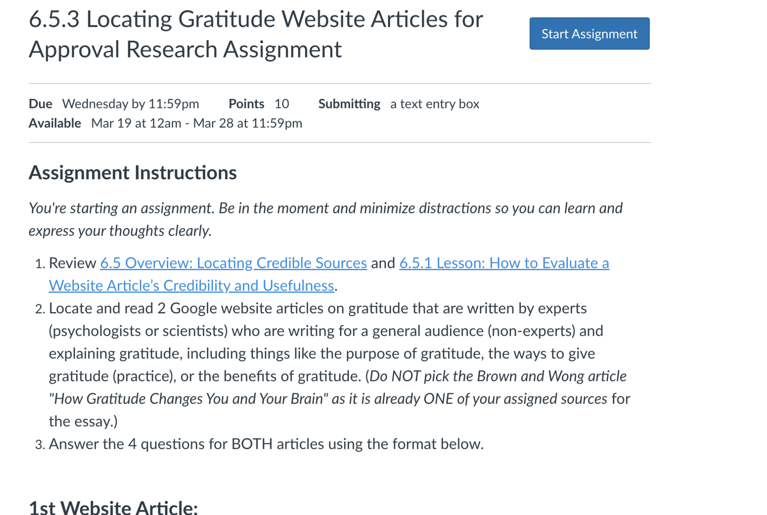Click the italic Be in the moment paragraph
Image resolution: width=767 pixels, height=515 pixels.
coord(325,219)
